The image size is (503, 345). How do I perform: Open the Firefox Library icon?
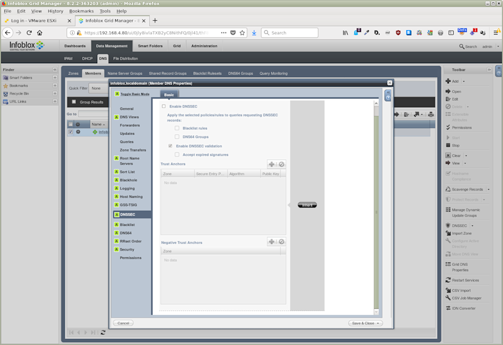click(345, 33)
